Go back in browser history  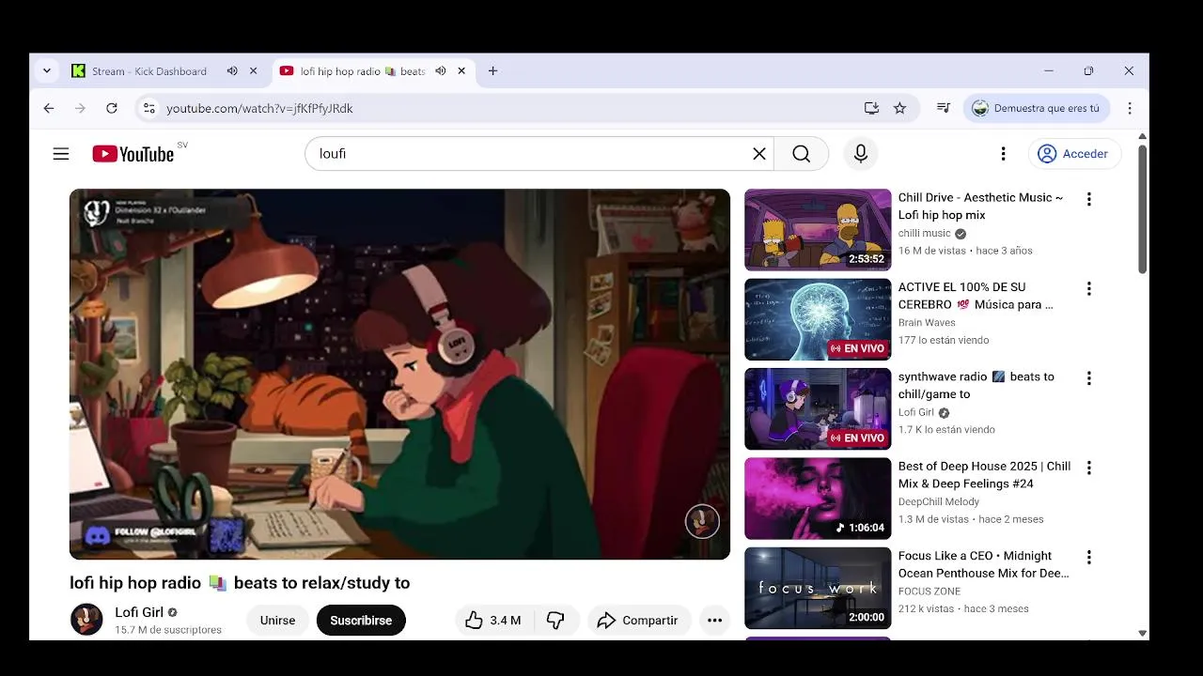49,108
